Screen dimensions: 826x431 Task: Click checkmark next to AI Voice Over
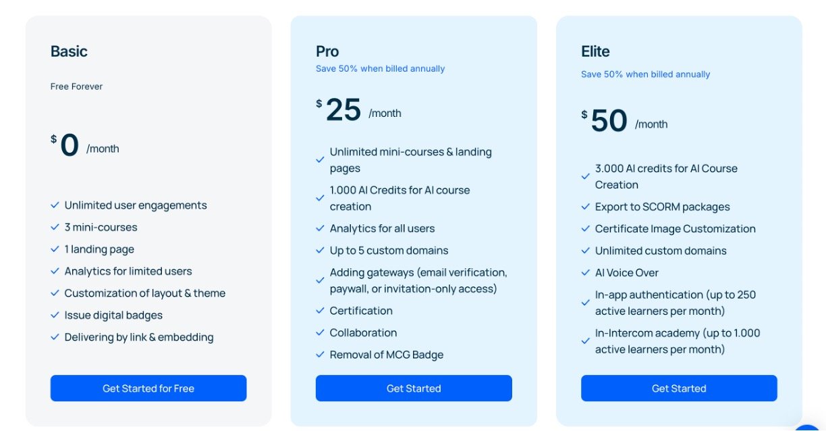585,273
